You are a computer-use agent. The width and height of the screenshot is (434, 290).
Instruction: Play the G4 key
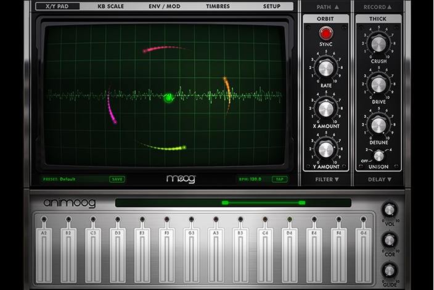coord(363,255)
